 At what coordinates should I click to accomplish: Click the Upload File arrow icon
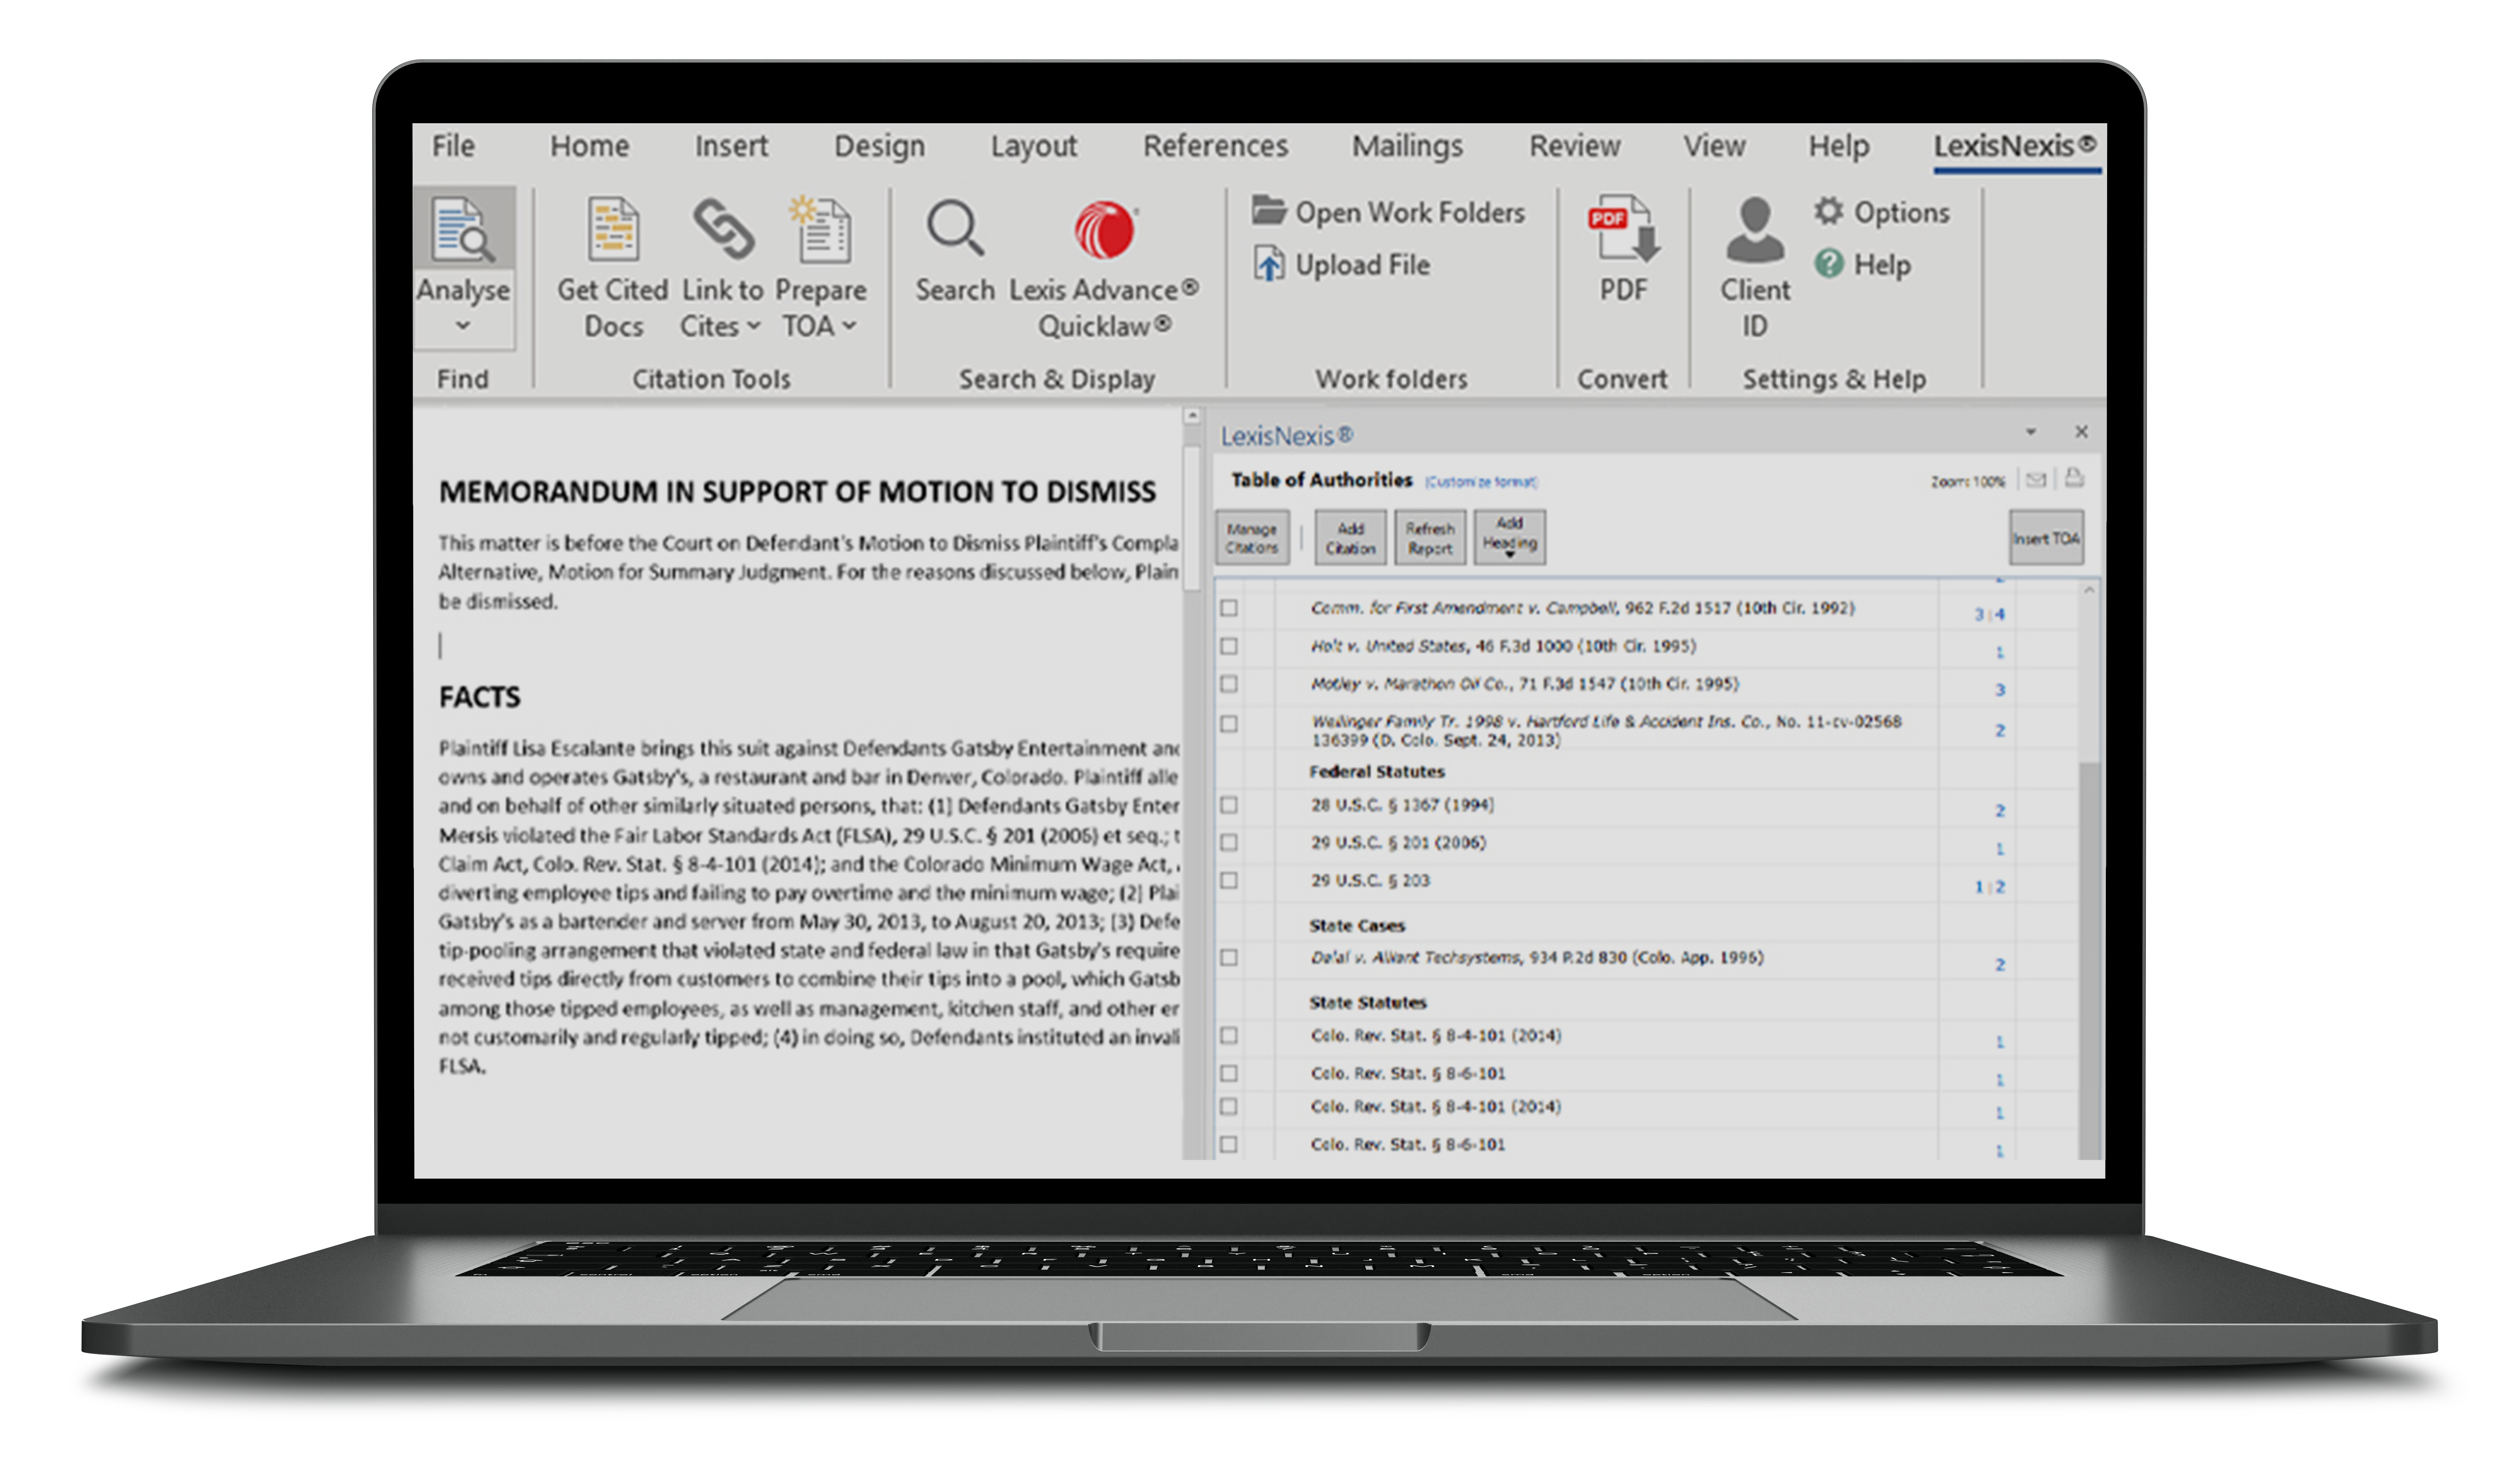[1269, 264]
